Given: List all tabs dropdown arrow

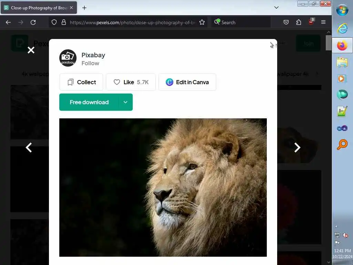Looking at the screenshot, I should click(276, 8).
